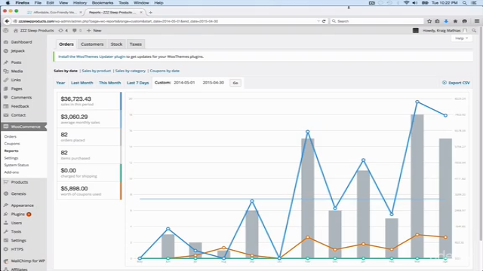Open Links in the sidebar
This screenshot has width=483, height=271.
(16, 80)
